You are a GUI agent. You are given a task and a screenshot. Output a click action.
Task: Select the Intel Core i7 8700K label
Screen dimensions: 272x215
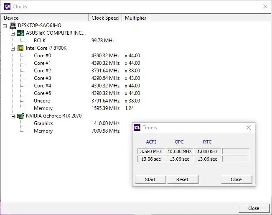[46, 48]
